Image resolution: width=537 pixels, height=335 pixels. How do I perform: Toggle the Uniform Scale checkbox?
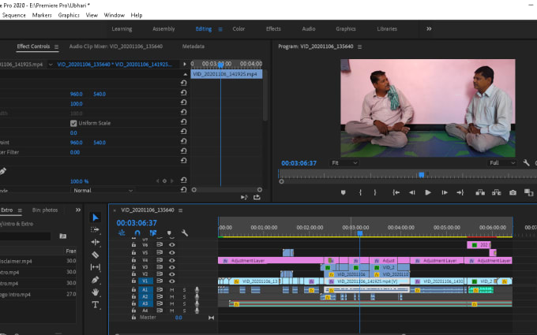tap(73, 123)
